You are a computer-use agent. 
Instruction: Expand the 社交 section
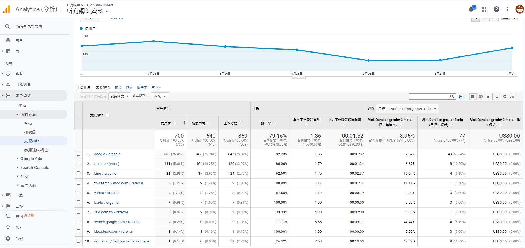[17, 177]
